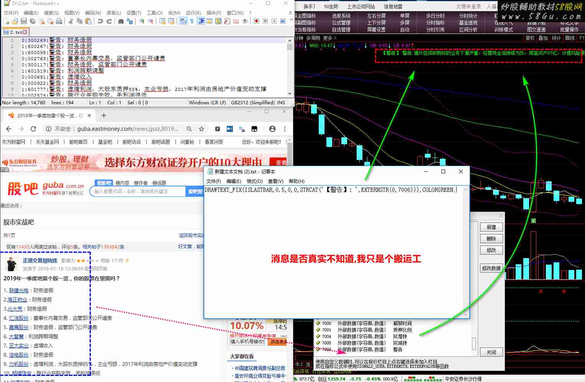The width and height of the screenshot is (585, 382).
Task: Click the Open file icon in Notepad++
Action: pyautogui.click(x=15, y=21)
